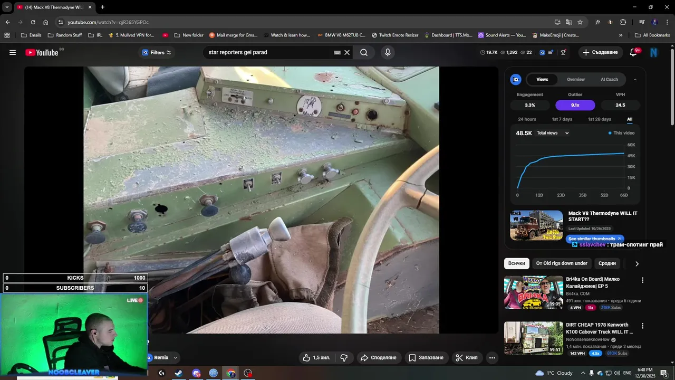Go to the YouTube home logo
Image resolution: width=675 pixels, height=380 pixels.
coord(42,52)
